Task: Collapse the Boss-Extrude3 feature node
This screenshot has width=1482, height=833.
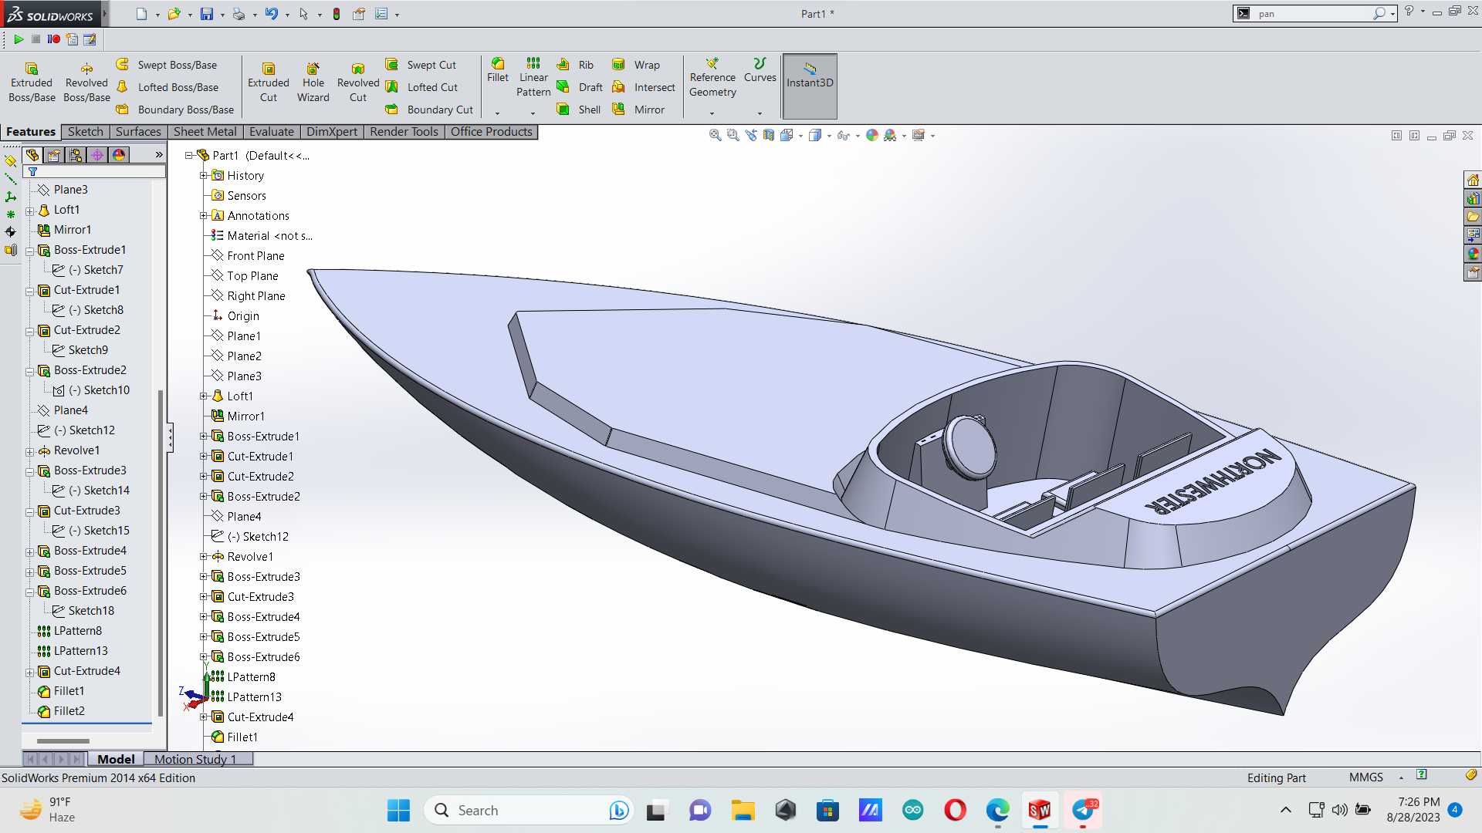Action: pyautogui.click(x=29, y=471)
